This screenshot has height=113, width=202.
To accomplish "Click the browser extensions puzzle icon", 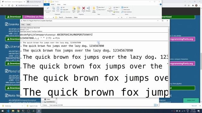I will pyautogui.click(x=193, y=5).
